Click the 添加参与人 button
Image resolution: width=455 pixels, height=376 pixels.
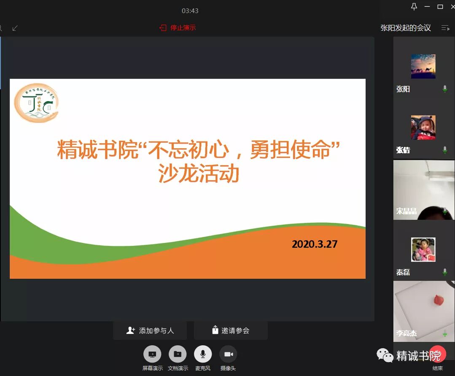(150, 331)
